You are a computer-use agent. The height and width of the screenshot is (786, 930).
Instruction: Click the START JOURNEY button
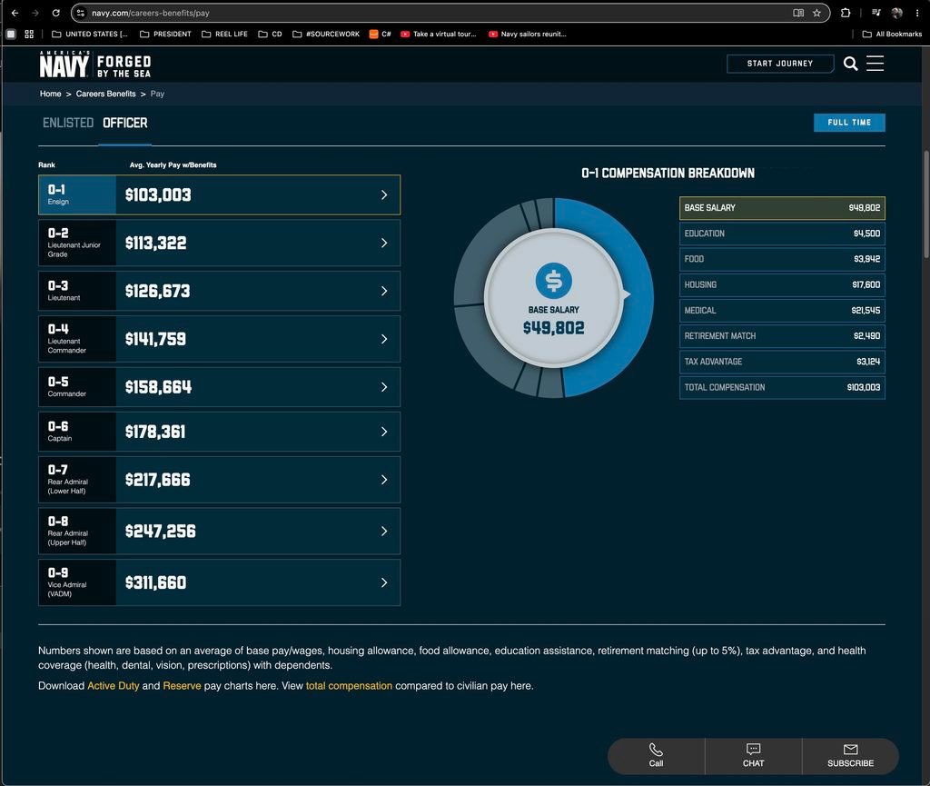[780, 64]
